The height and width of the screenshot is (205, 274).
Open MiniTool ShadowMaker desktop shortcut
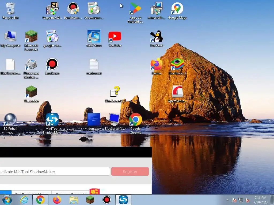[x=52, y=123]
